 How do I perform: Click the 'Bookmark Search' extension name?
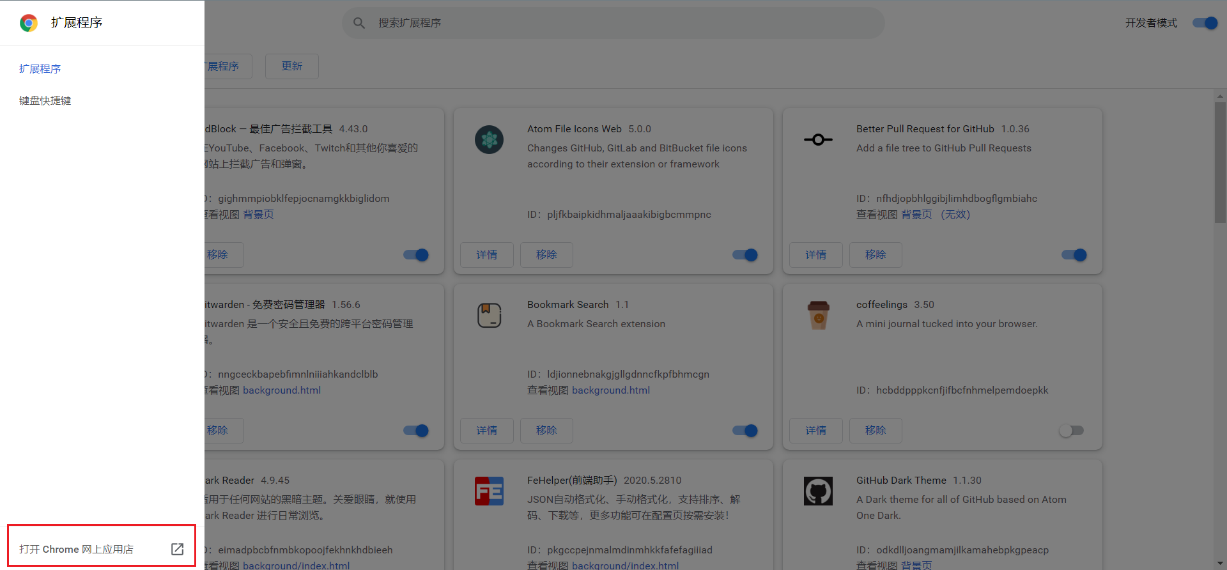click(x=568, y=305)
